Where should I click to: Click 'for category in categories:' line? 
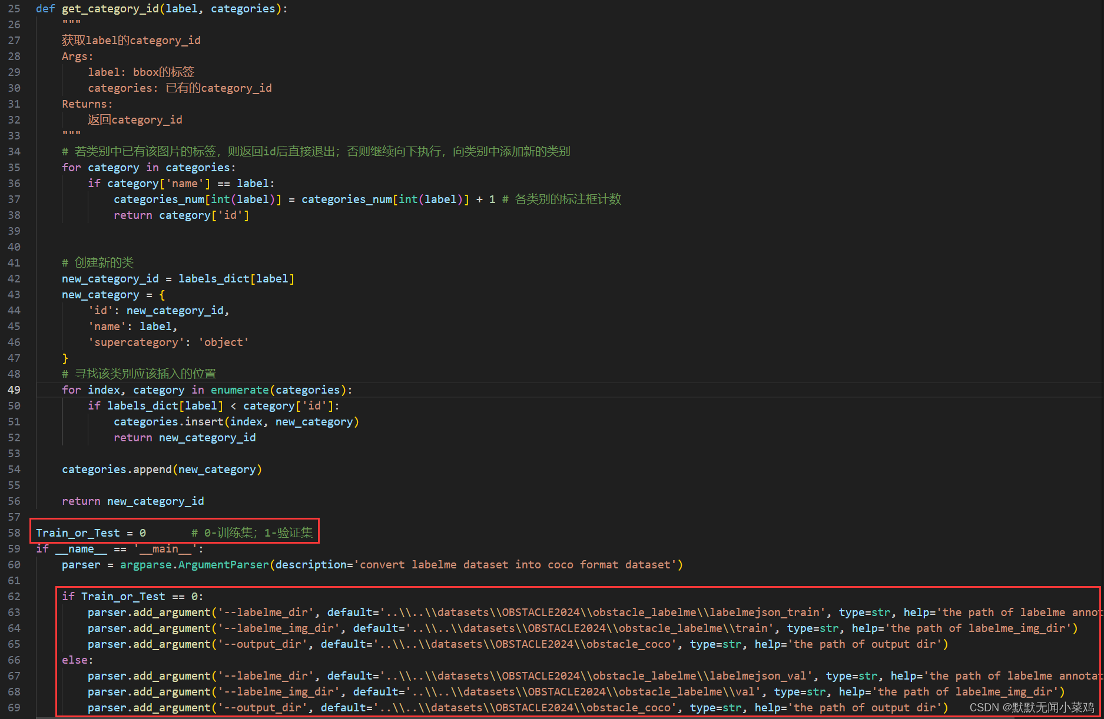coord(149,168)
